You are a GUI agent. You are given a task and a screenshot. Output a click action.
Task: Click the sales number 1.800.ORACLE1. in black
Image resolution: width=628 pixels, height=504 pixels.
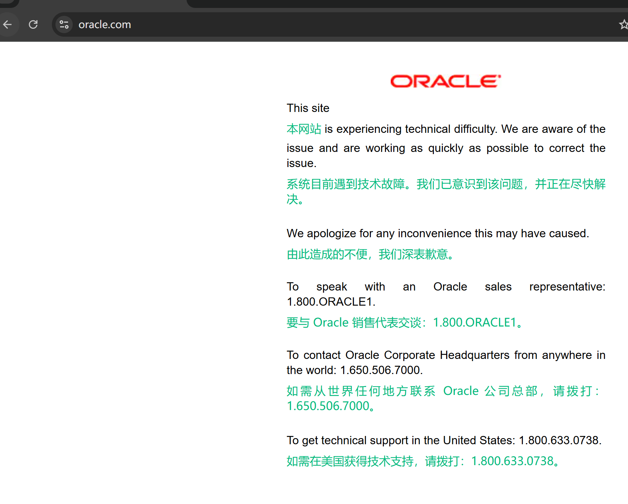pos(331,302)
